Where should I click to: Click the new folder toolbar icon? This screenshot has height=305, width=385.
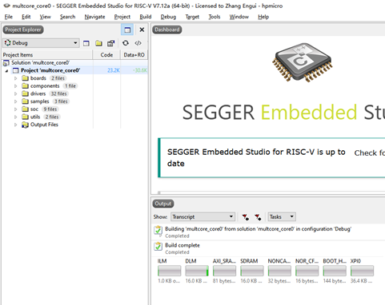coord(98,43)
